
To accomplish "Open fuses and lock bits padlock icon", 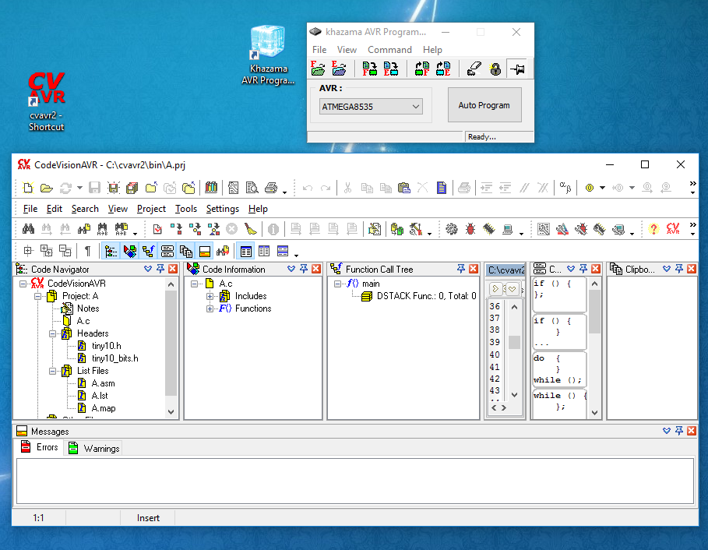I will tap(495, 69).
